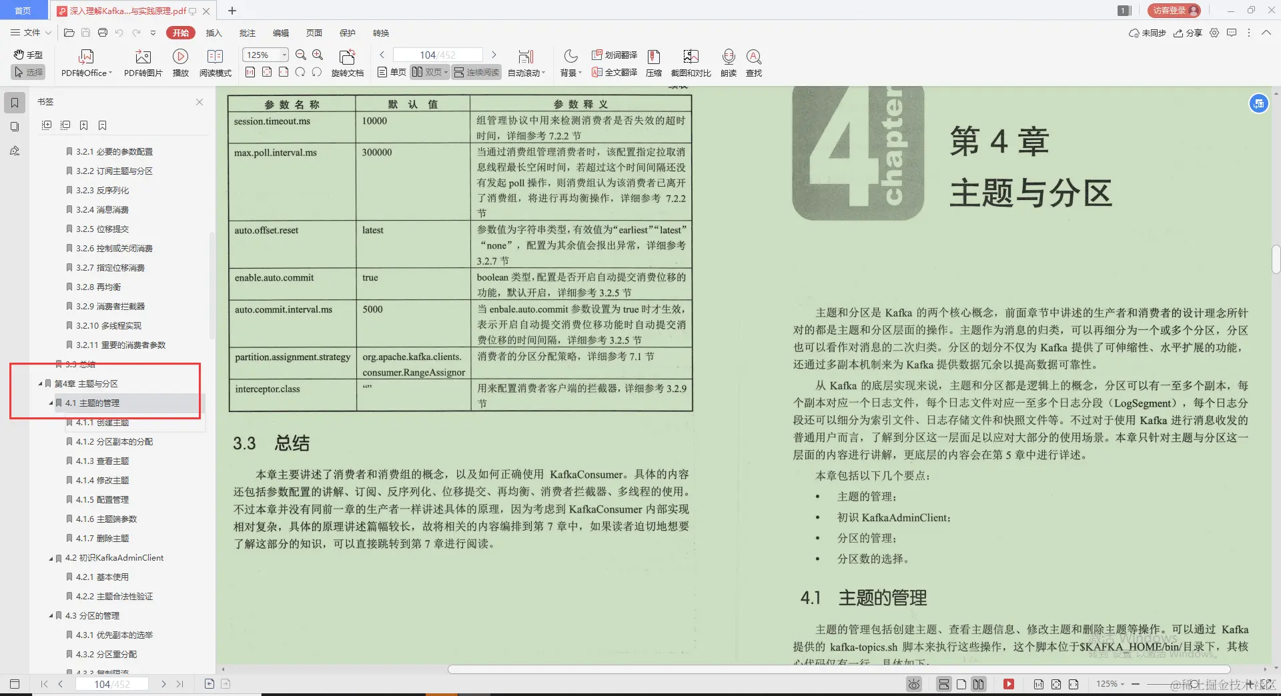Click the 访客登录 login button
1281x696 pixels.
[x=1172, y=10]
